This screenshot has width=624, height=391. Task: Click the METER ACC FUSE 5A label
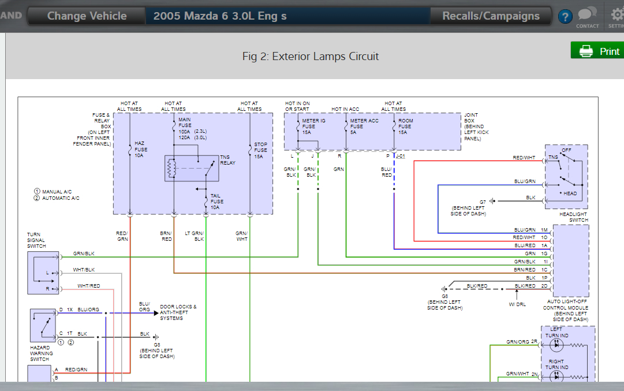pyautogui.click(x=364, y=126)
